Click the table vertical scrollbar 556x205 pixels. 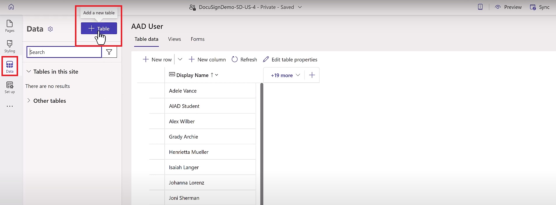click(262, 143)
